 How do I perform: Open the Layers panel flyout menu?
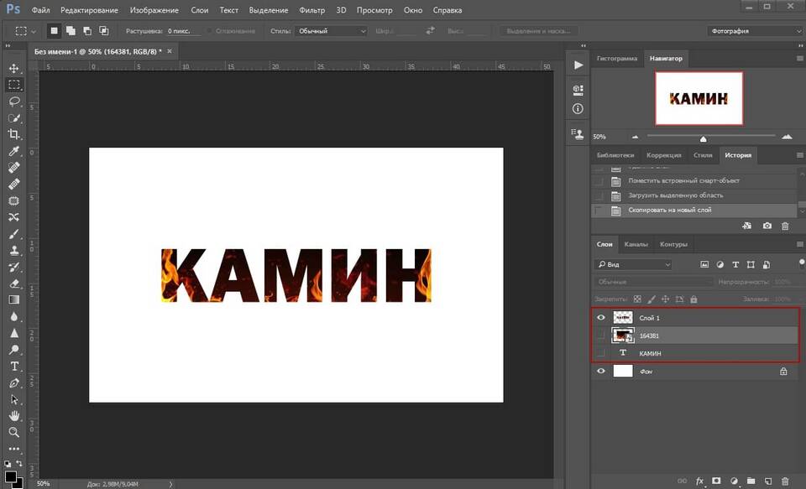pyautogui.click(x=799, y=244)
